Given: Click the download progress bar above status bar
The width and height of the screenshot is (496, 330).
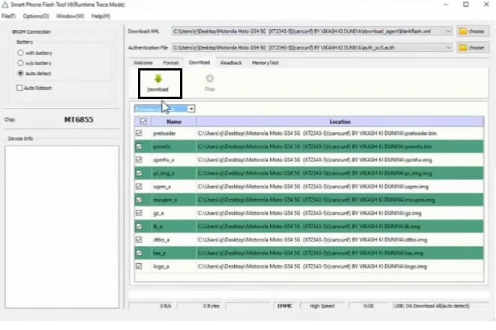Looking at the screenshot, I should click(309, 295).
